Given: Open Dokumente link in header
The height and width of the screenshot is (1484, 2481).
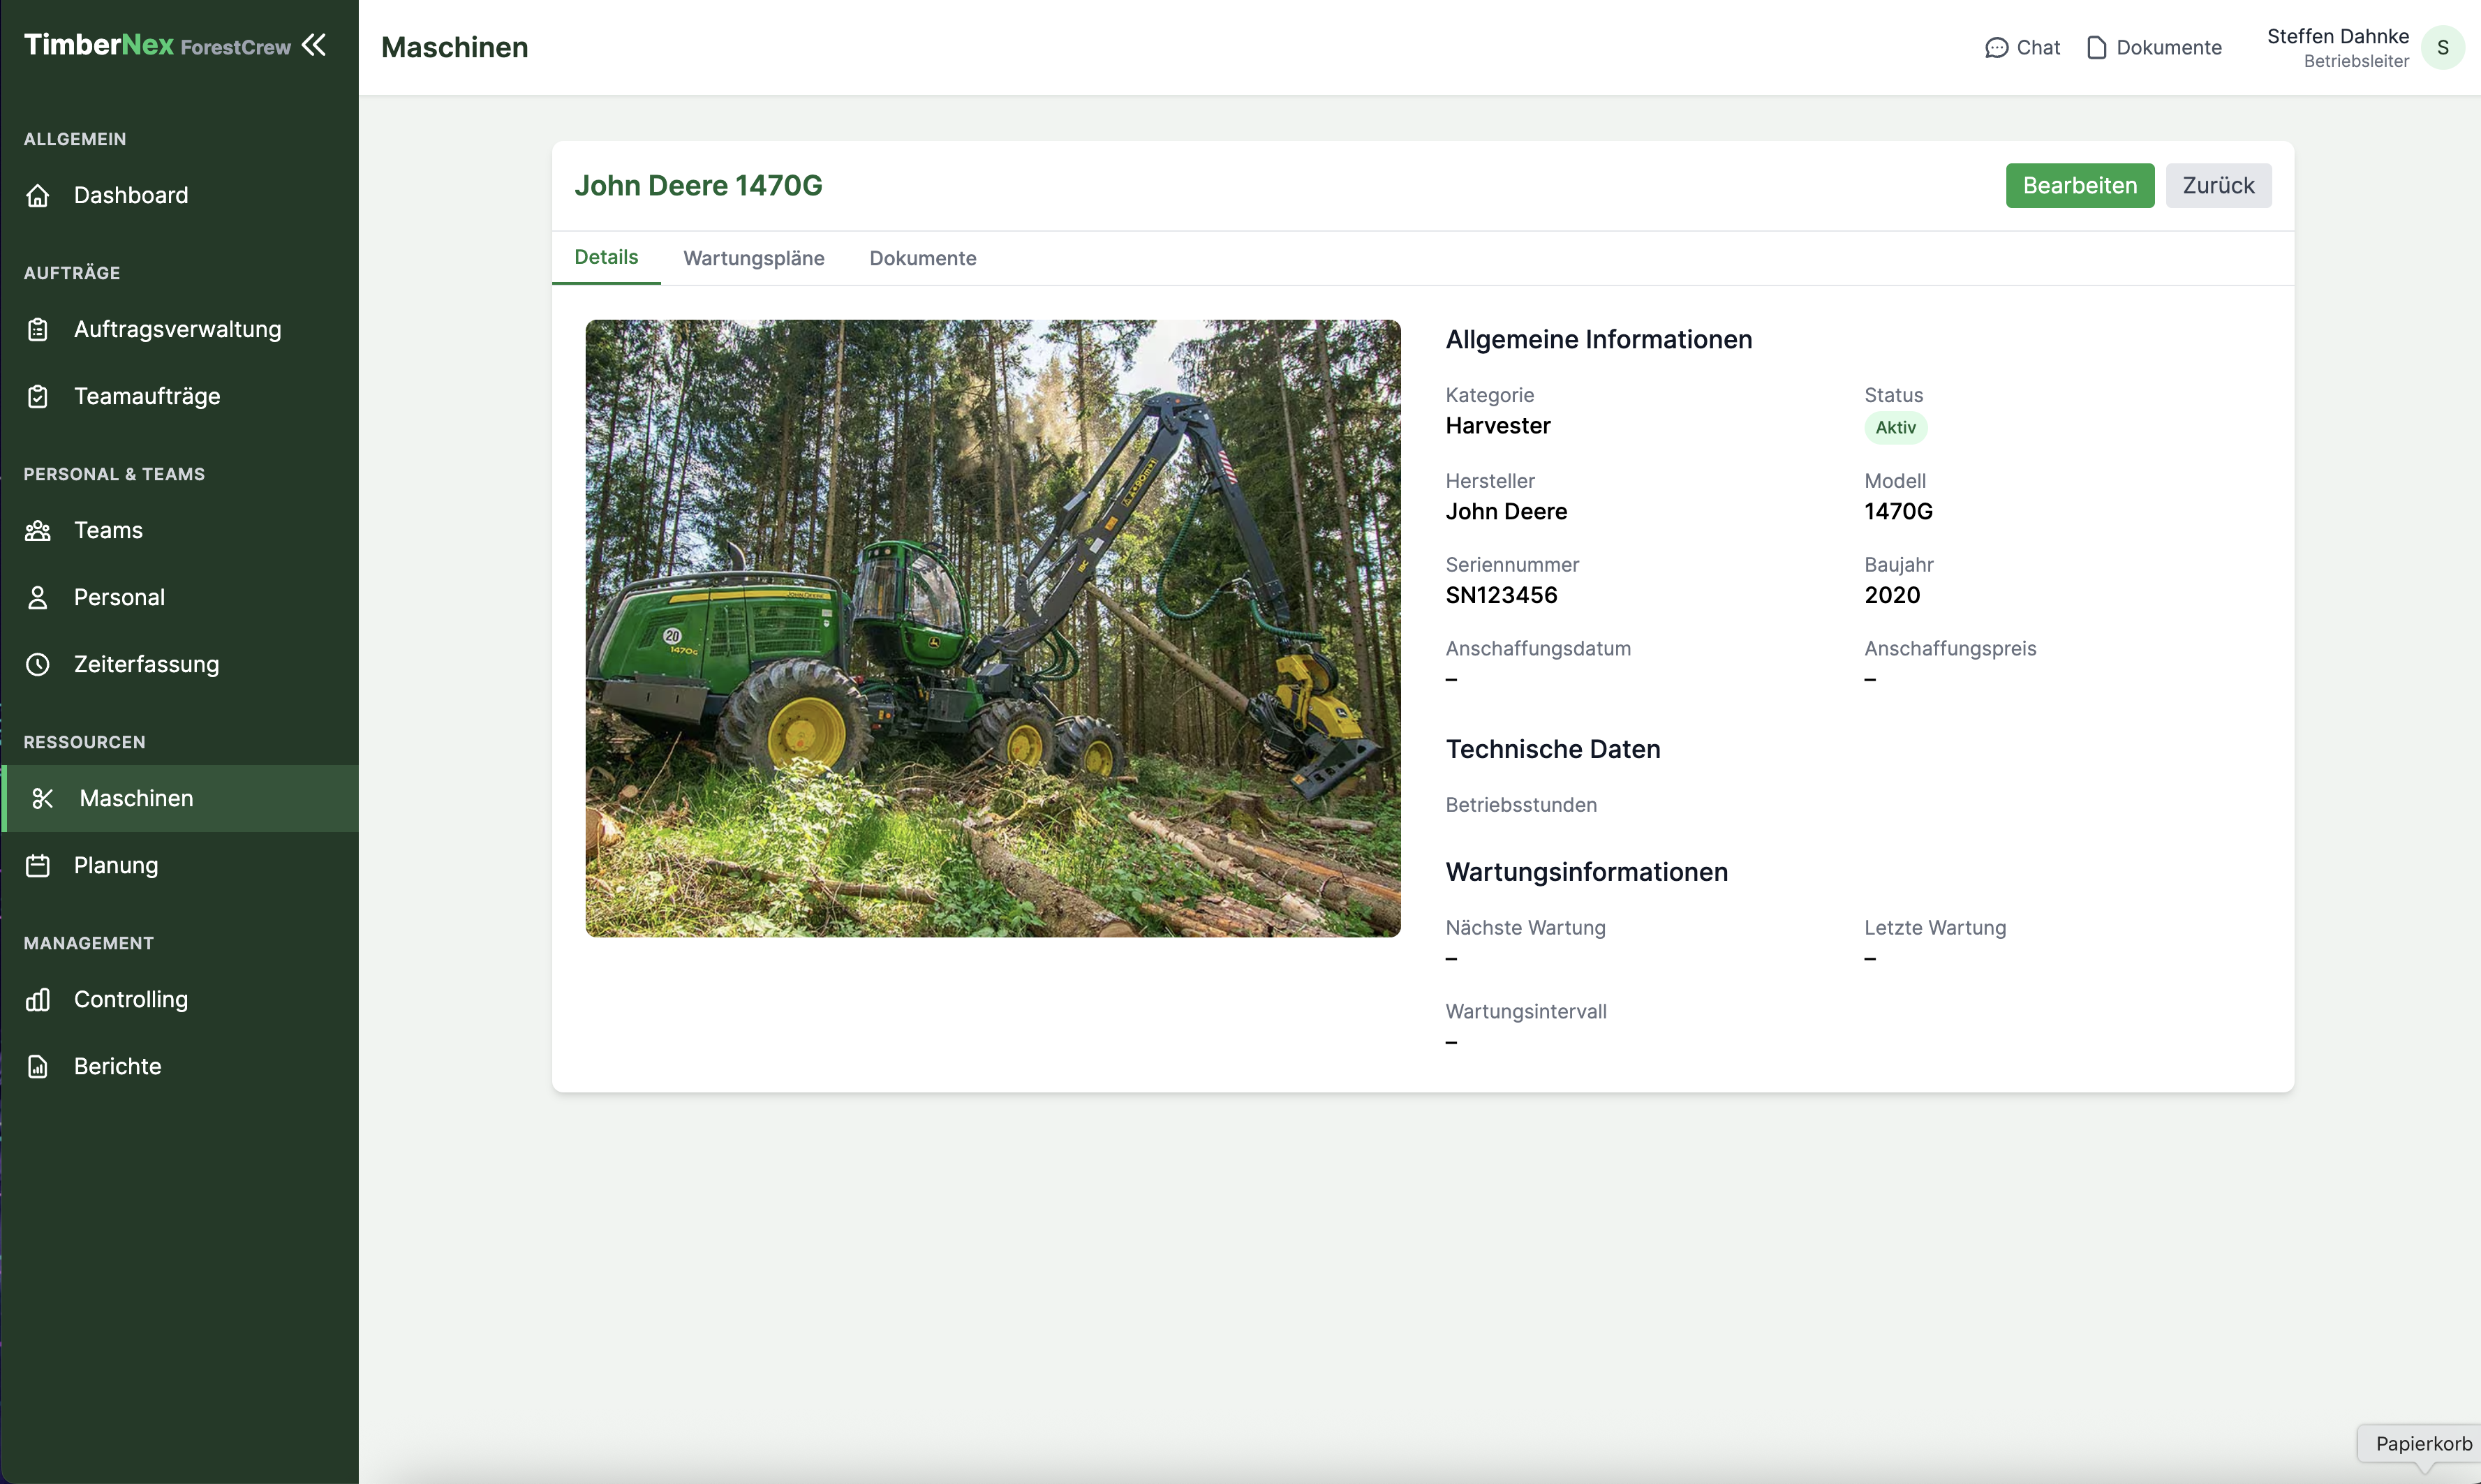Looking at the screenshot, I should pyautogui.click(x=2154, y=48).
